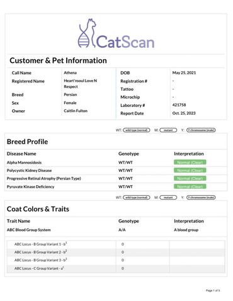Click the Y chromosome legend pill above Coat Colors
Image resolution: width=233 pixels, height=301 pixels.
click(x=201, y=198)
